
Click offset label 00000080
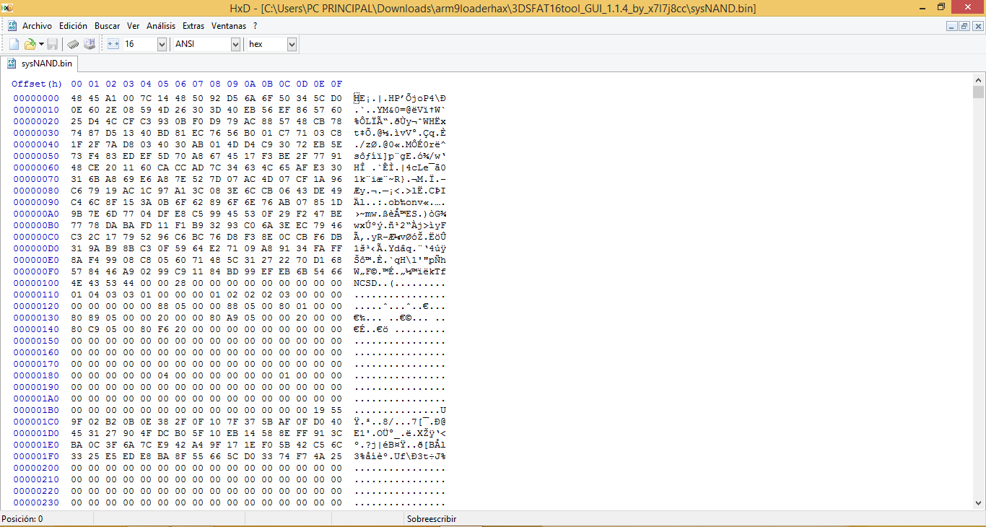coord(36,191)
